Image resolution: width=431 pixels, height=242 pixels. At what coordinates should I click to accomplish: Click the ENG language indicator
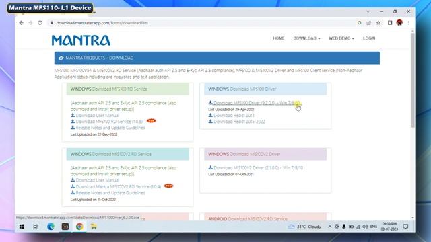374,227
